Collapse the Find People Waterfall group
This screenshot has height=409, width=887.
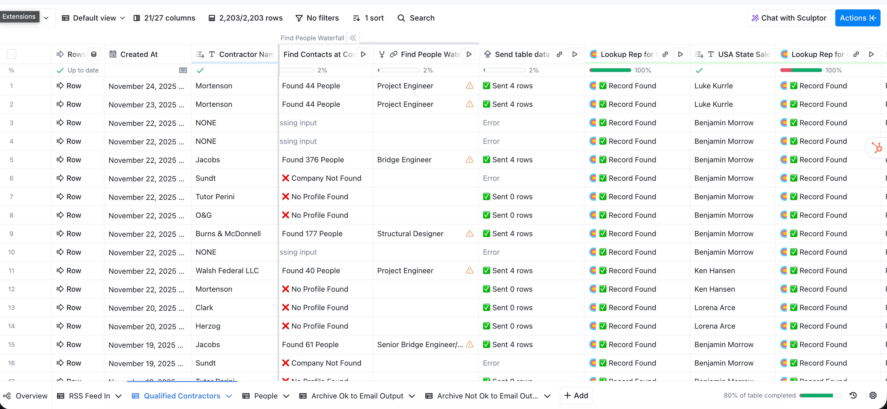(x=353, y=38)
